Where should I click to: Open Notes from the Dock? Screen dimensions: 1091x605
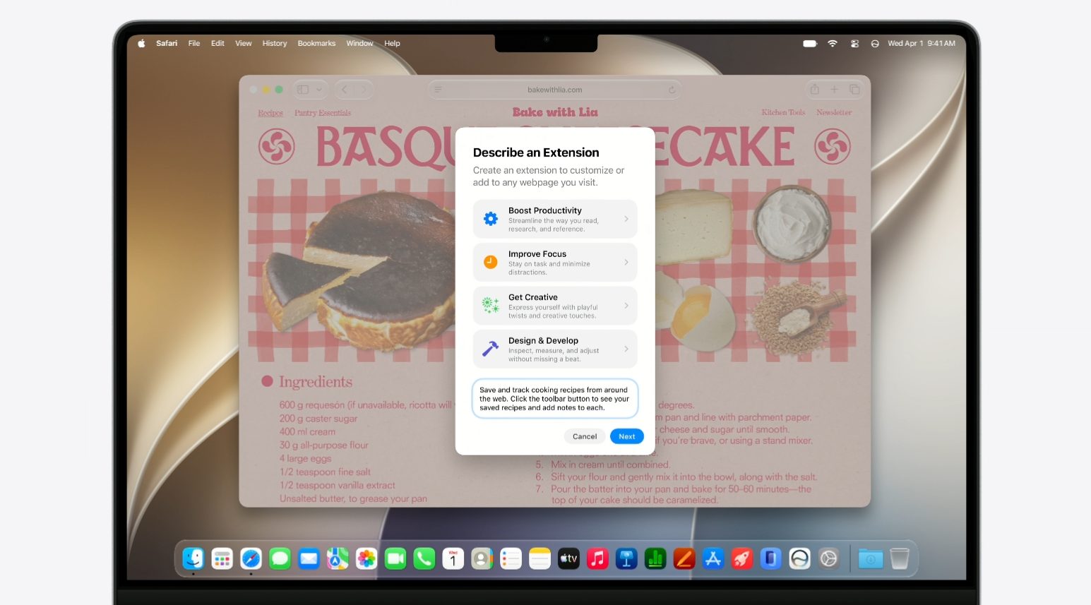(539, 559)
